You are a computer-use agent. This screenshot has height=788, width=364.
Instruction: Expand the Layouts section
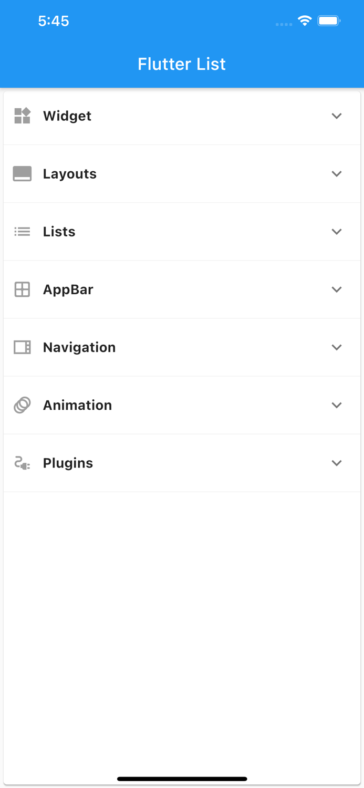[x=337, y=174]
